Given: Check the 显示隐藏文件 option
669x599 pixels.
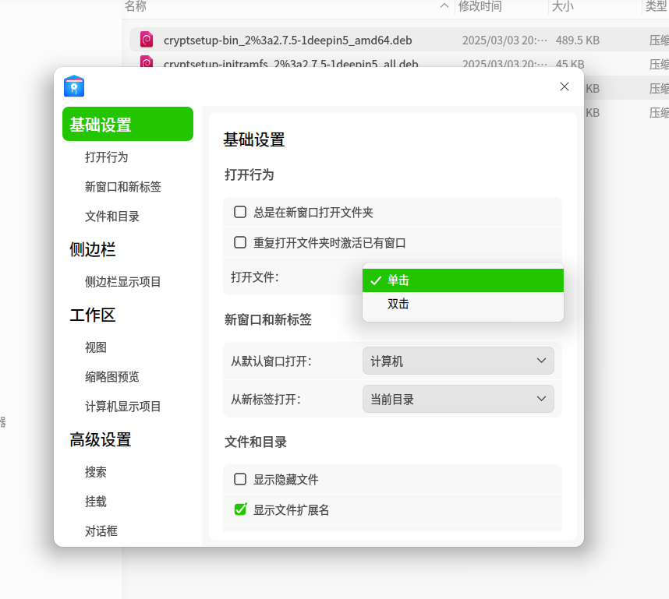Looking at the screenshot, I should pyautogui.click(x=240, y=479).
